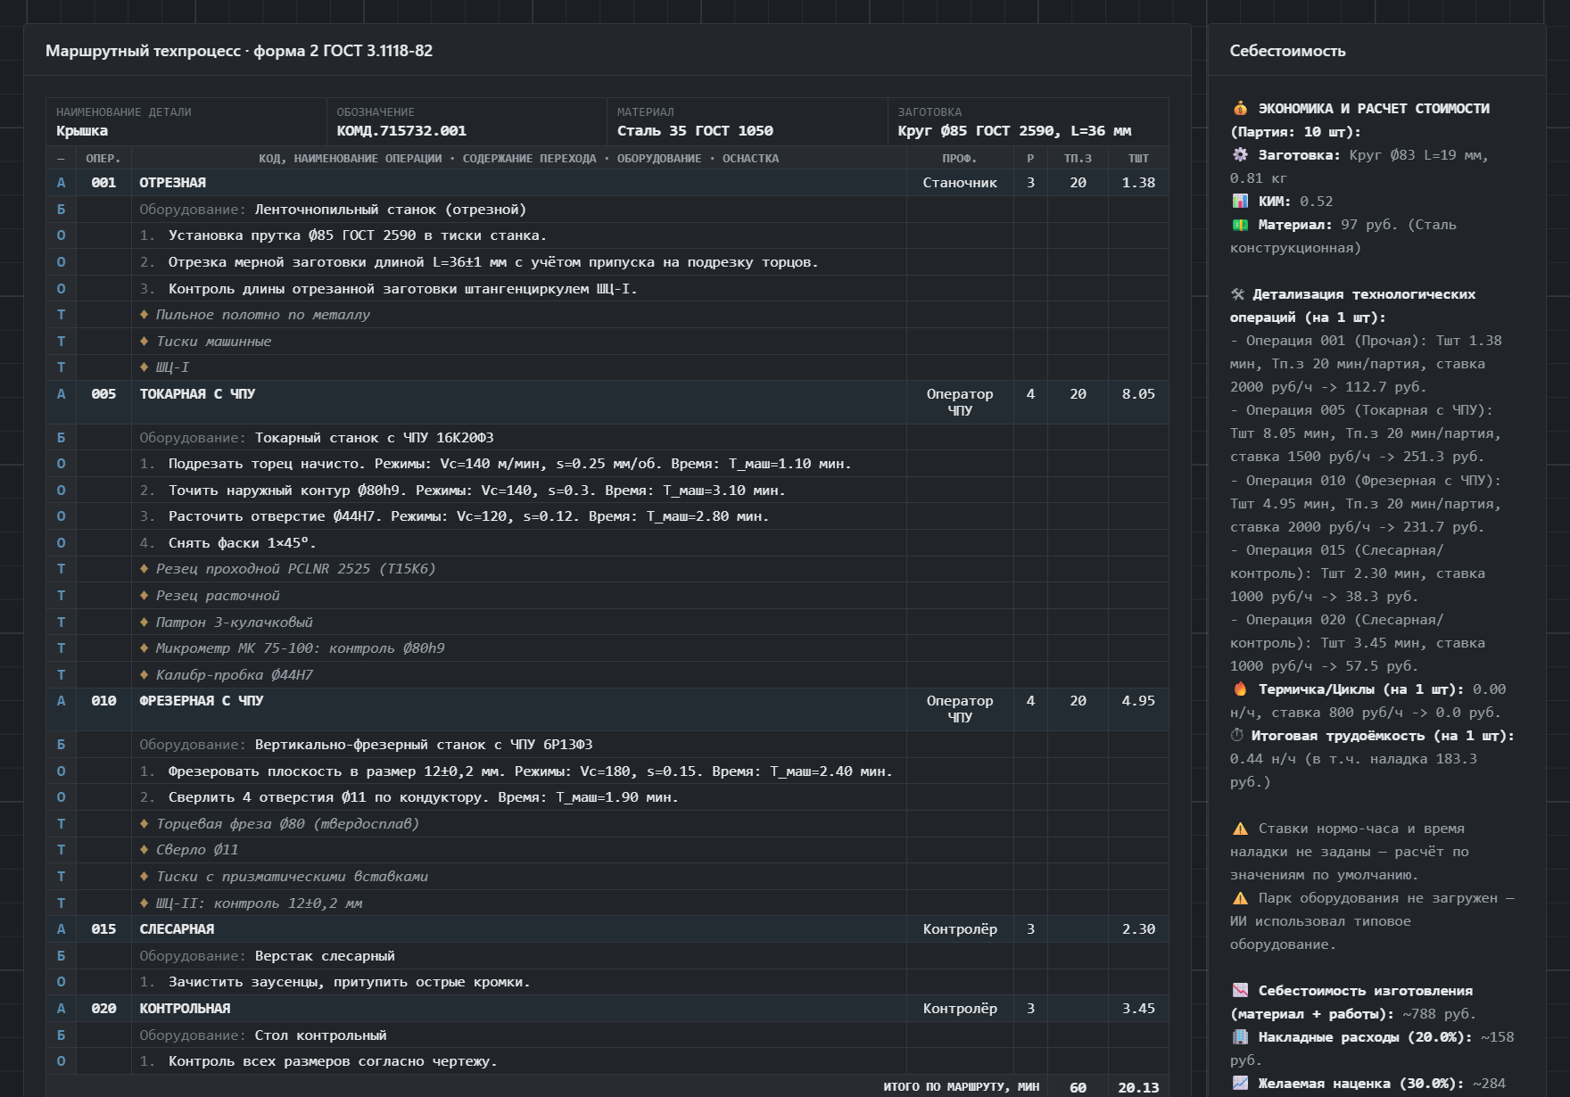Click the warning icon beside Ставки нормо-часа
Image resolution: width=1570 pixels, height=1097 pixels.
pyautogui.click(x=1240, y=829)
